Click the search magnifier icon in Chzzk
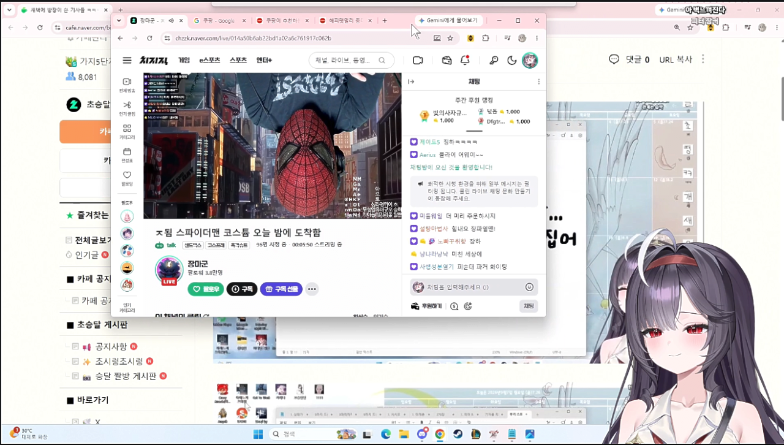 pyautogui.click(x=382, y=60)
